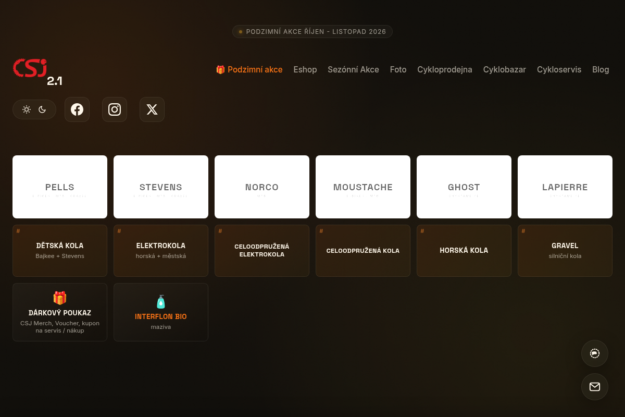The height and width of the screenshot is (417, 625).
Task: Go to Eshop in navigation
Action: click(x=305, y=70)
